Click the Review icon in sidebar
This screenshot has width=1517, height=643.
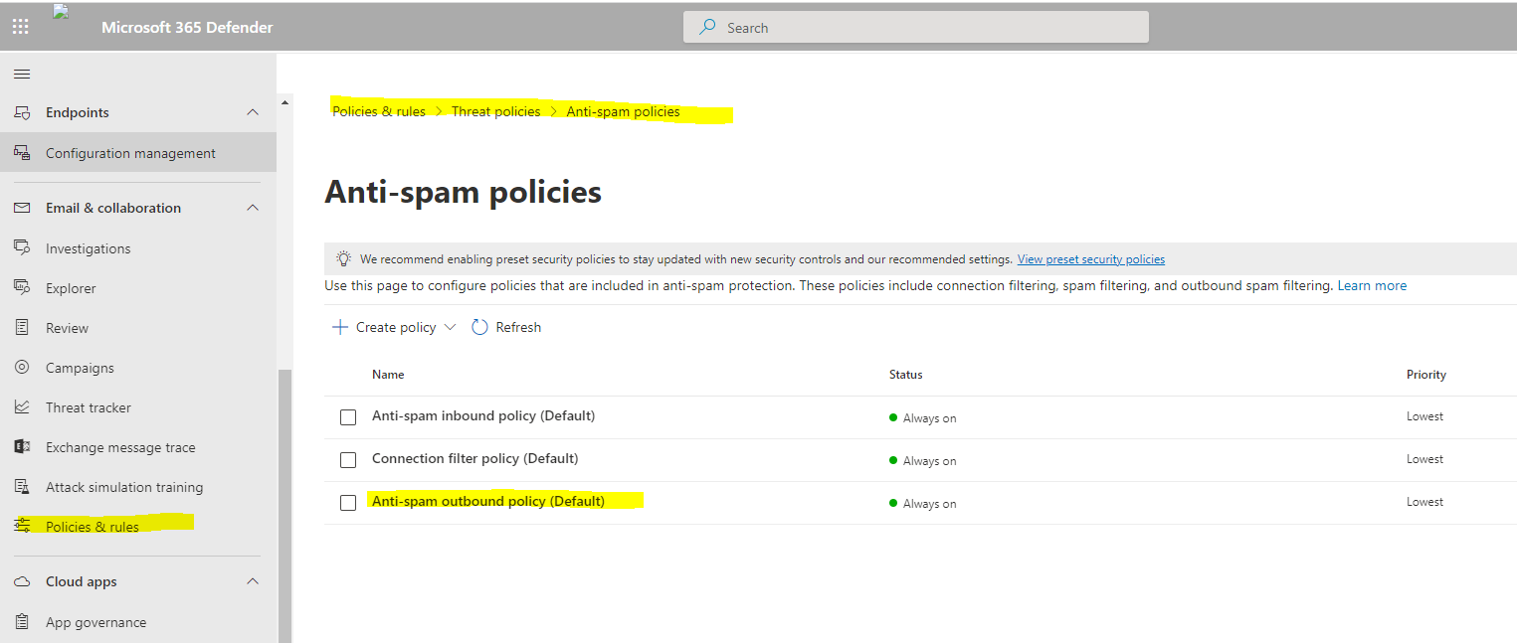22,328
